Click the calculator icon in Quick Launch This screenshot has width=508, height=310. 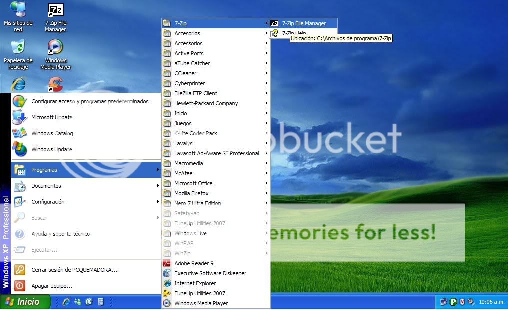click(101, 302)
